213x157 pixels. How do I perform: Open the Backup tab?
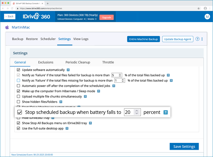coord(18,39)
